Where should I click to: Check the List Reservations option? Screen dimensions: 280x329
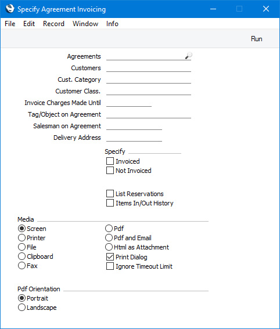(110, 194)
